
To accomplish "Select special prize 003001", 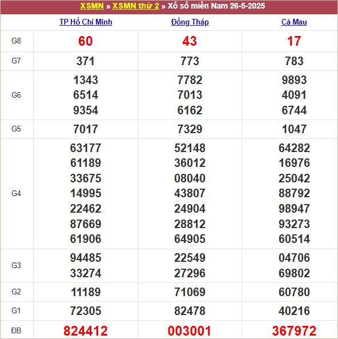I will (x=190, y=331).
